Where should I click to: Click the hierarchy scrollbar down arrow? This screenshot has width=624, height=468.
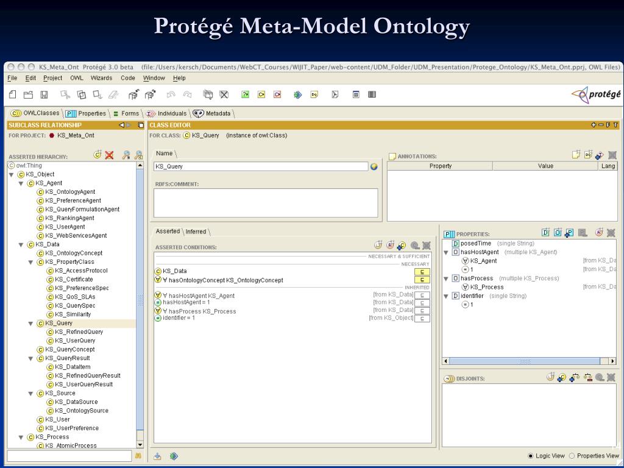coord(140,444)
